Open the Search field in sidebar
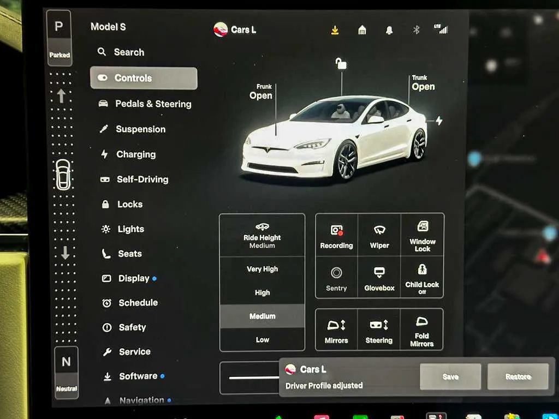 point(121,52)
